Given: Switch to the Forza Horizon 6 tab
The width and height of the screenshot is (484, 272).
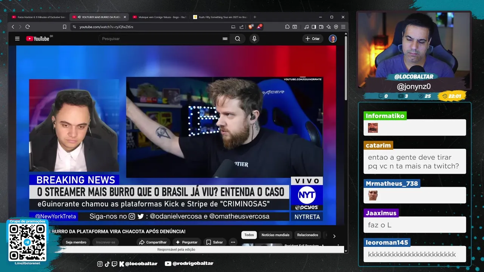Looking at the screenshot, I should point(39,17).
